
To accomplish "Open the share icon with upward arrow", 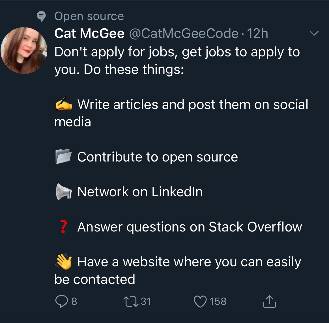I will pyautogui.click(x=269, y=301).
